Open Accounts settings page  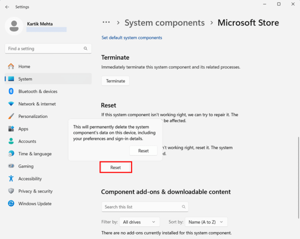(x=36, y=141)
